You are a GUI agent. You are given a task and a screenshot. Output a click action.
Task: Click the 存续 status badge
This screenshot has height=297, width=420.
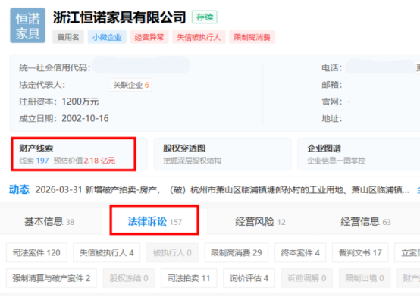coord(205,17)
